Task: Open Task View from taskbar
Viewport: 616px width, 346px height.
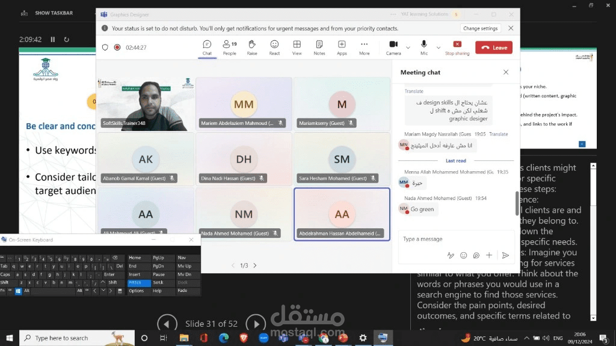Action: (163, 338)
